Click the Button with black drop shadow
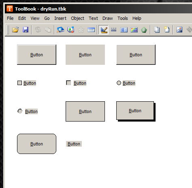Viewport: 192px width, 188px height. (x=136, y=111)
